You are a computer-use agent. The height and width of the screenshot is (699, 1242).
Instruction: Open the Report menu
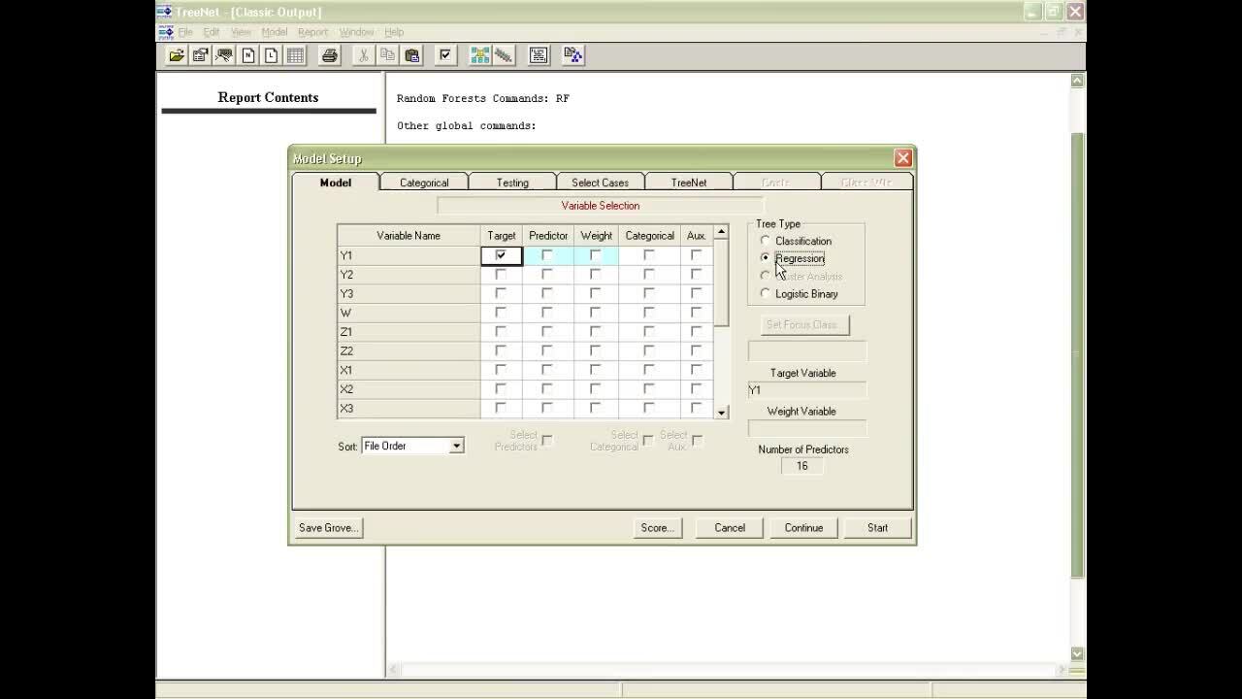click(x=312, y=32)
